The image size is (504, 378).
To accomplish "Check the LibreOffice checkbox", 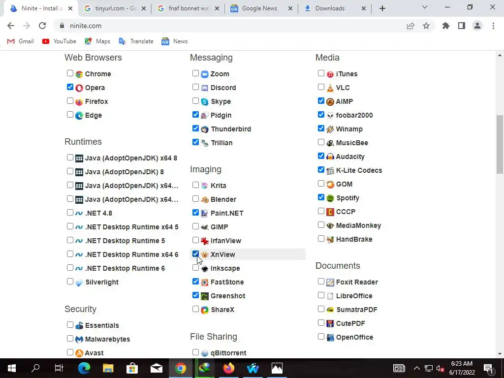I will tap(321, 295).
